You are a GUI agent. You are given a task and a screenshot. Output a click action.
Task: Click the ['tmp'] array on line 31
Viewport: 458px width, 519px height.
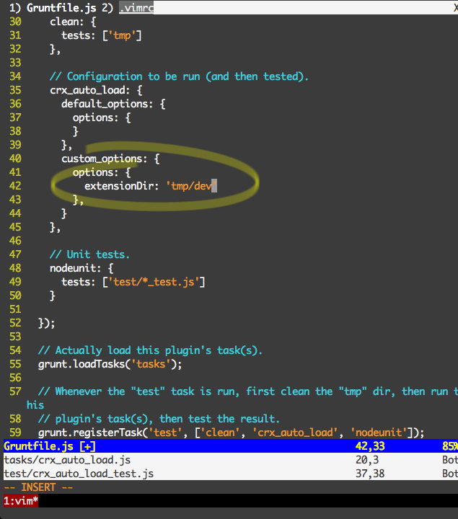click(122, 35)
